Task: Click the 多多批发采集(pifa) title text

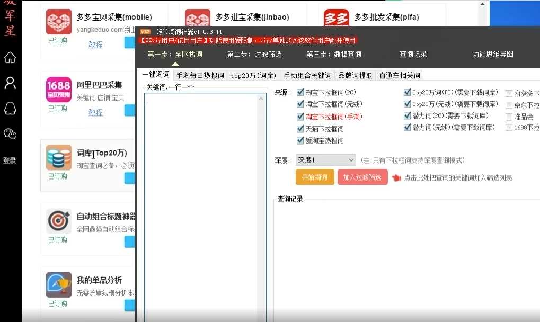Action: tap(386, 17)
